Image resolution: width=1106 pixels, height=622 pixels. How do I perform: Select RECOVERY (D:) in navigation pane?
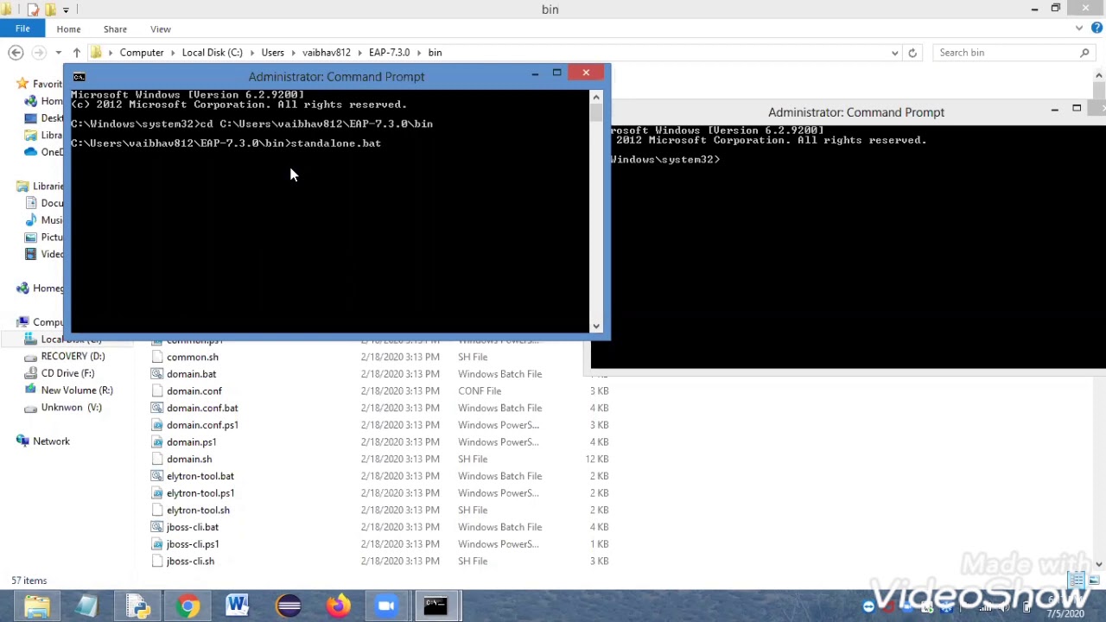73,356
